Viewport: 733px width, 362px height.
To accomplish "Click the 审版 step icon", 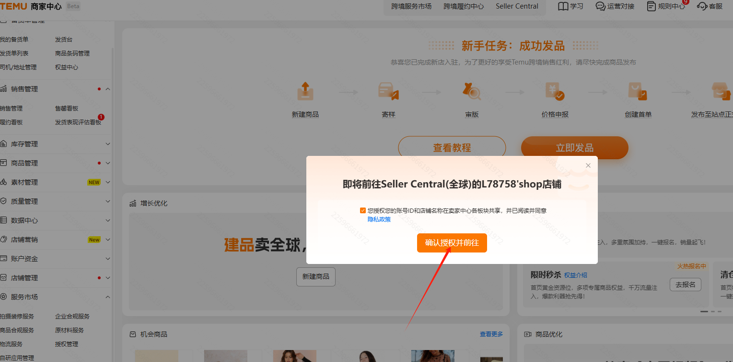I will point(472,91).
